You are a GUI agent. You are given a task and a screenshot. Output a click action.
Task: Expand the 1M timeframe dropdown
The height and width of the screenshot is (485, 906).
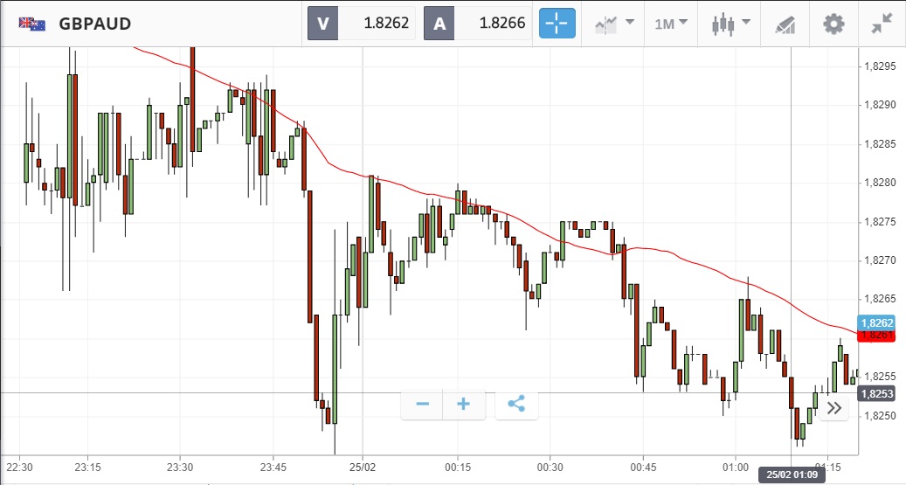671,24
